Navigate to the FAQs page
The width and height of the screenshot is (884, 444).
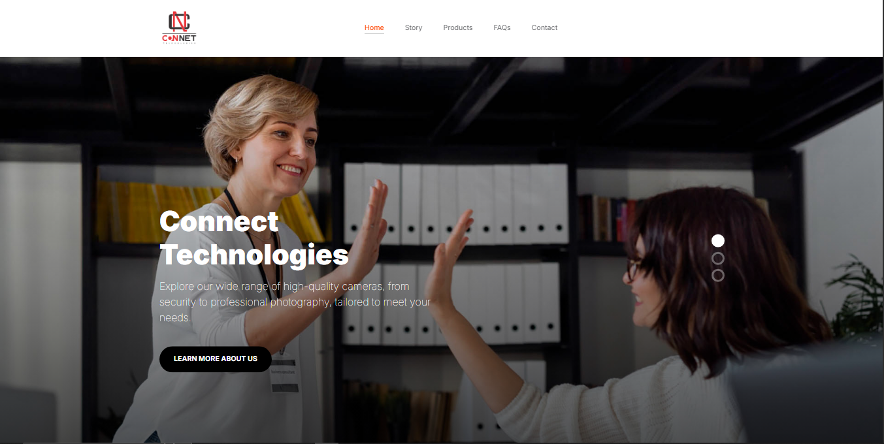502,27
